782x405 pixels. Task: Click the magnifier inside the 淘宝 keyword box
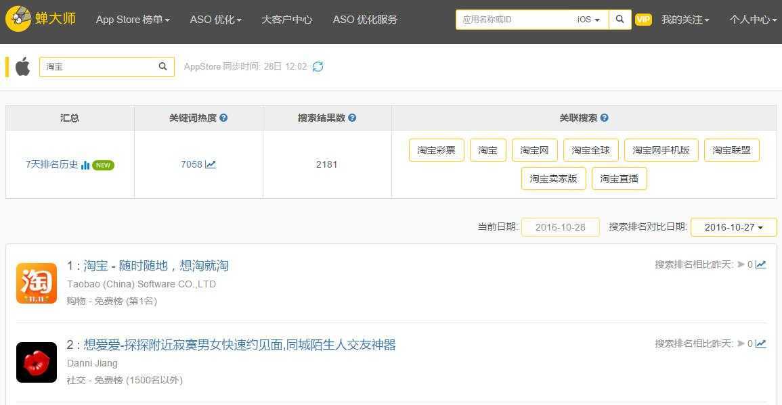point(162,66)
